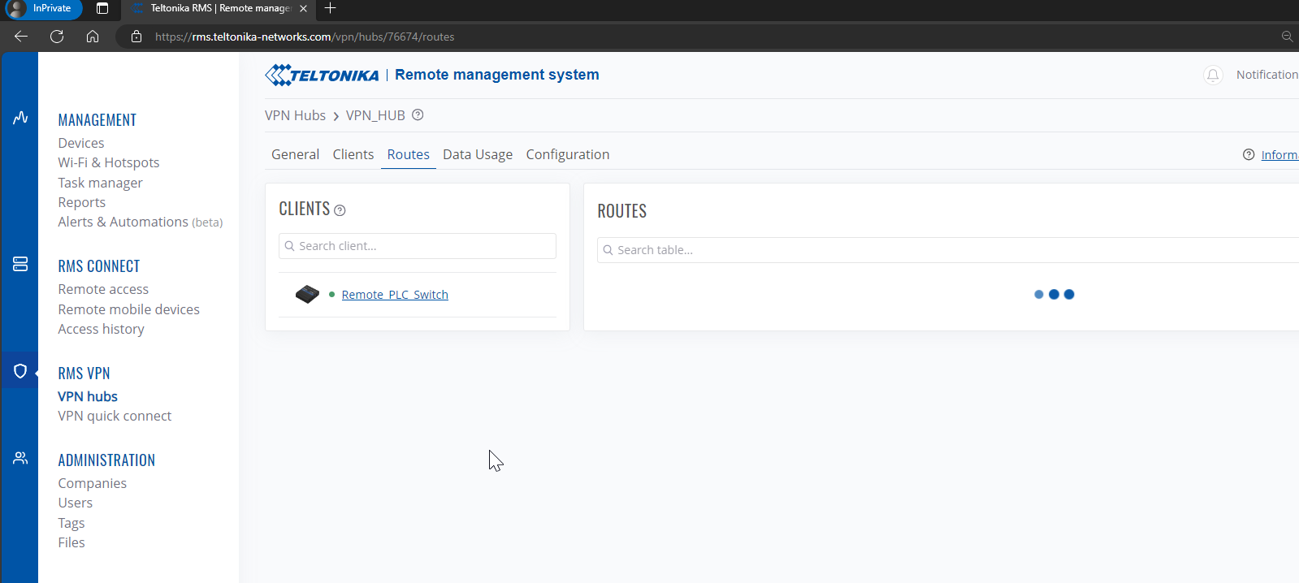Open the RMS Connect server icon
Screen dimensions: 1299x583
point(20,264)
